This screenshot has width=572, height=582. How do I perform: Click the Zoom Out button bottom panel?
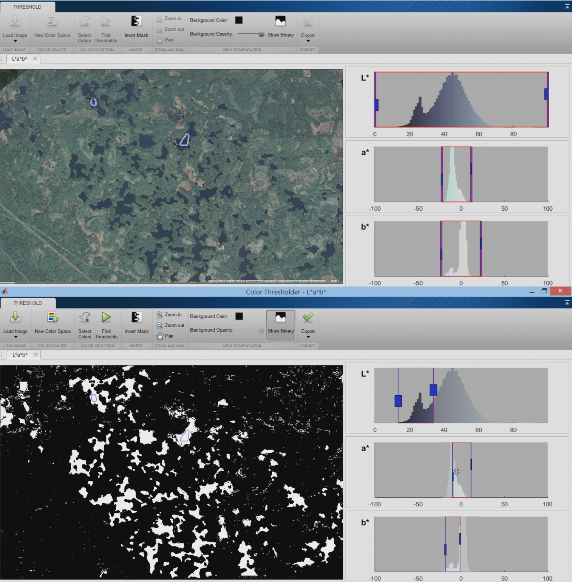(171, 323)
